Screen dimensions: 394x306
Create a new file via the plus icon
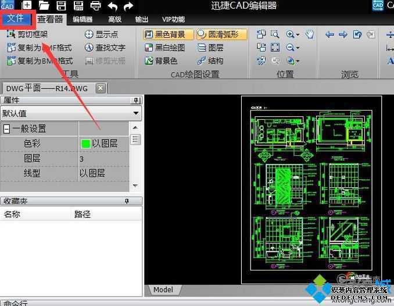pyautogui.click(x=27, y=5)
